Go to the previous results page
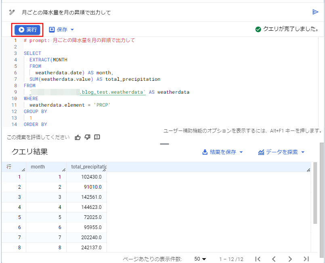This screenshot has width=325, height=263. (x=274, y=259)
